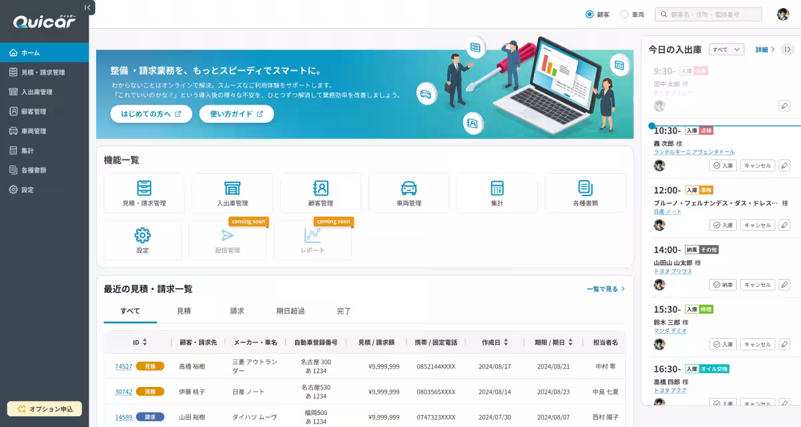Image resolution: width=801 pixels, height=427 pixels.
Task: Switch to the 期日超過 tab
Action: tap(290, 311)
